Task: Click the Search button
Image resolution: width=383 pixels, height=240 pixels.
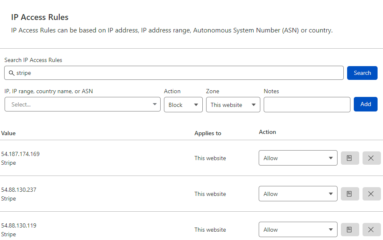Action: pos(362,73)
